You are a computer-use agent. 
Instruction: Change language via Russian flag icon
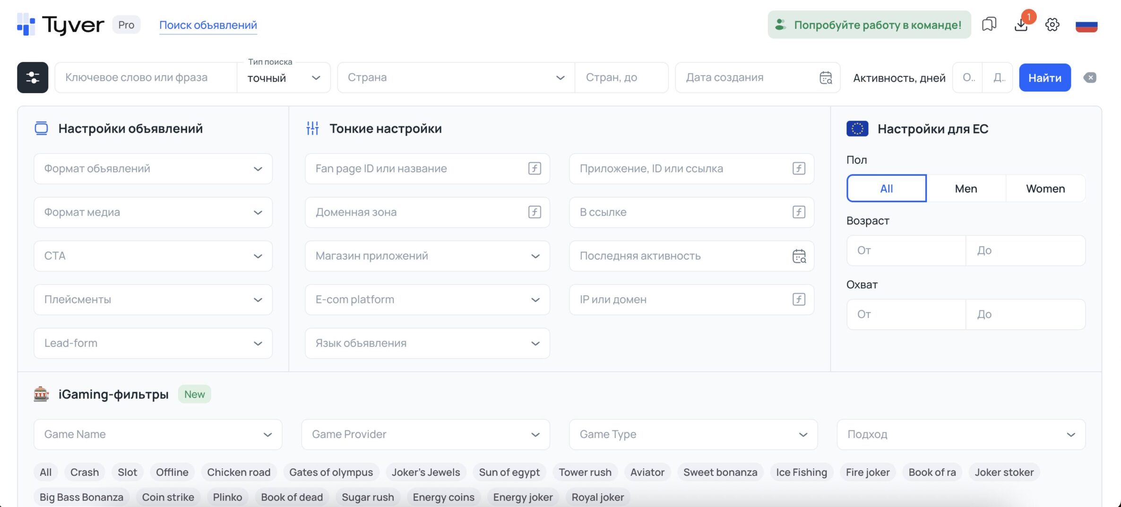pyautogui.click(x=1087, y=25)
